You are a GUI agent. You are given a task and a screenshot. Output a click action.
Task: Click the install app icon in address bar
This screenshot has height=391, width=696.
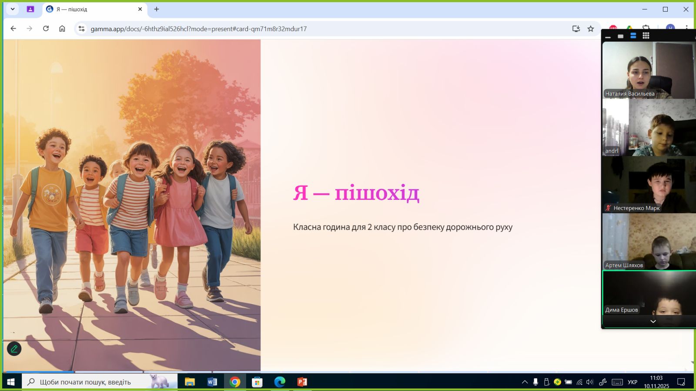point(576,29)
